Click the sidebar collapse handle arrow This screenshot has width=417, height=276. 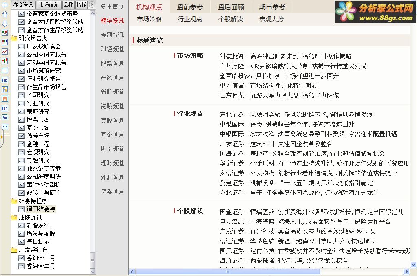pos(2,137)
